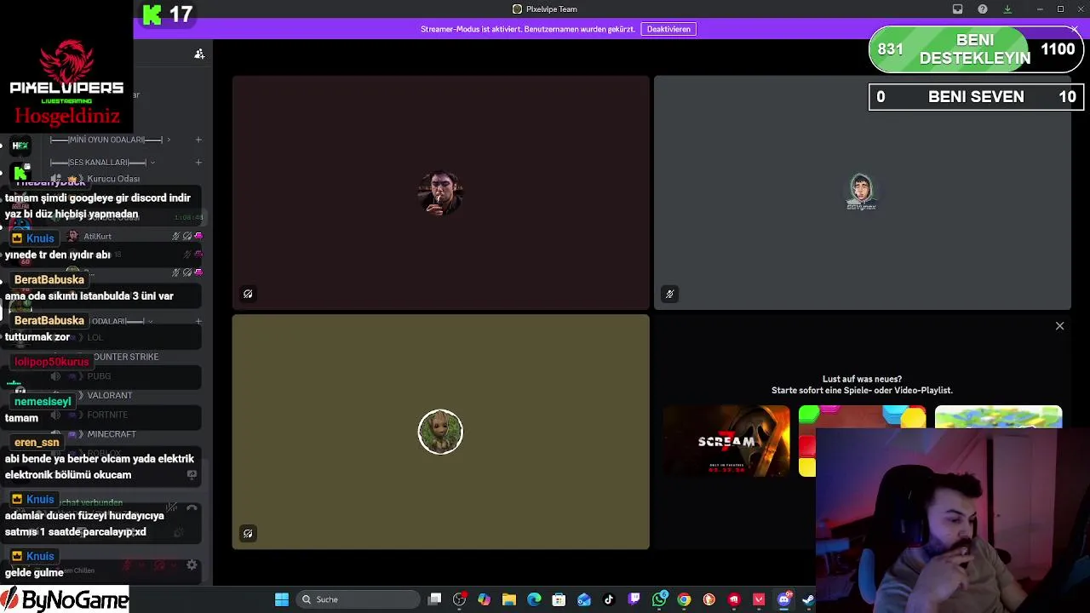1090x613 pixels.
Task: Click the lolipop50kurus chat username
Action: 51,362
